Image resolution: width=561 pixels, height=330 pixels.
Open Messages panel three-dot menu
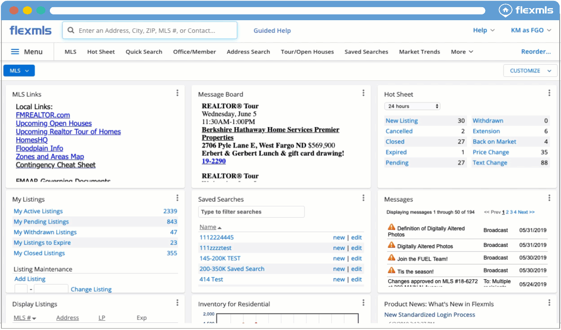[549, 198]
